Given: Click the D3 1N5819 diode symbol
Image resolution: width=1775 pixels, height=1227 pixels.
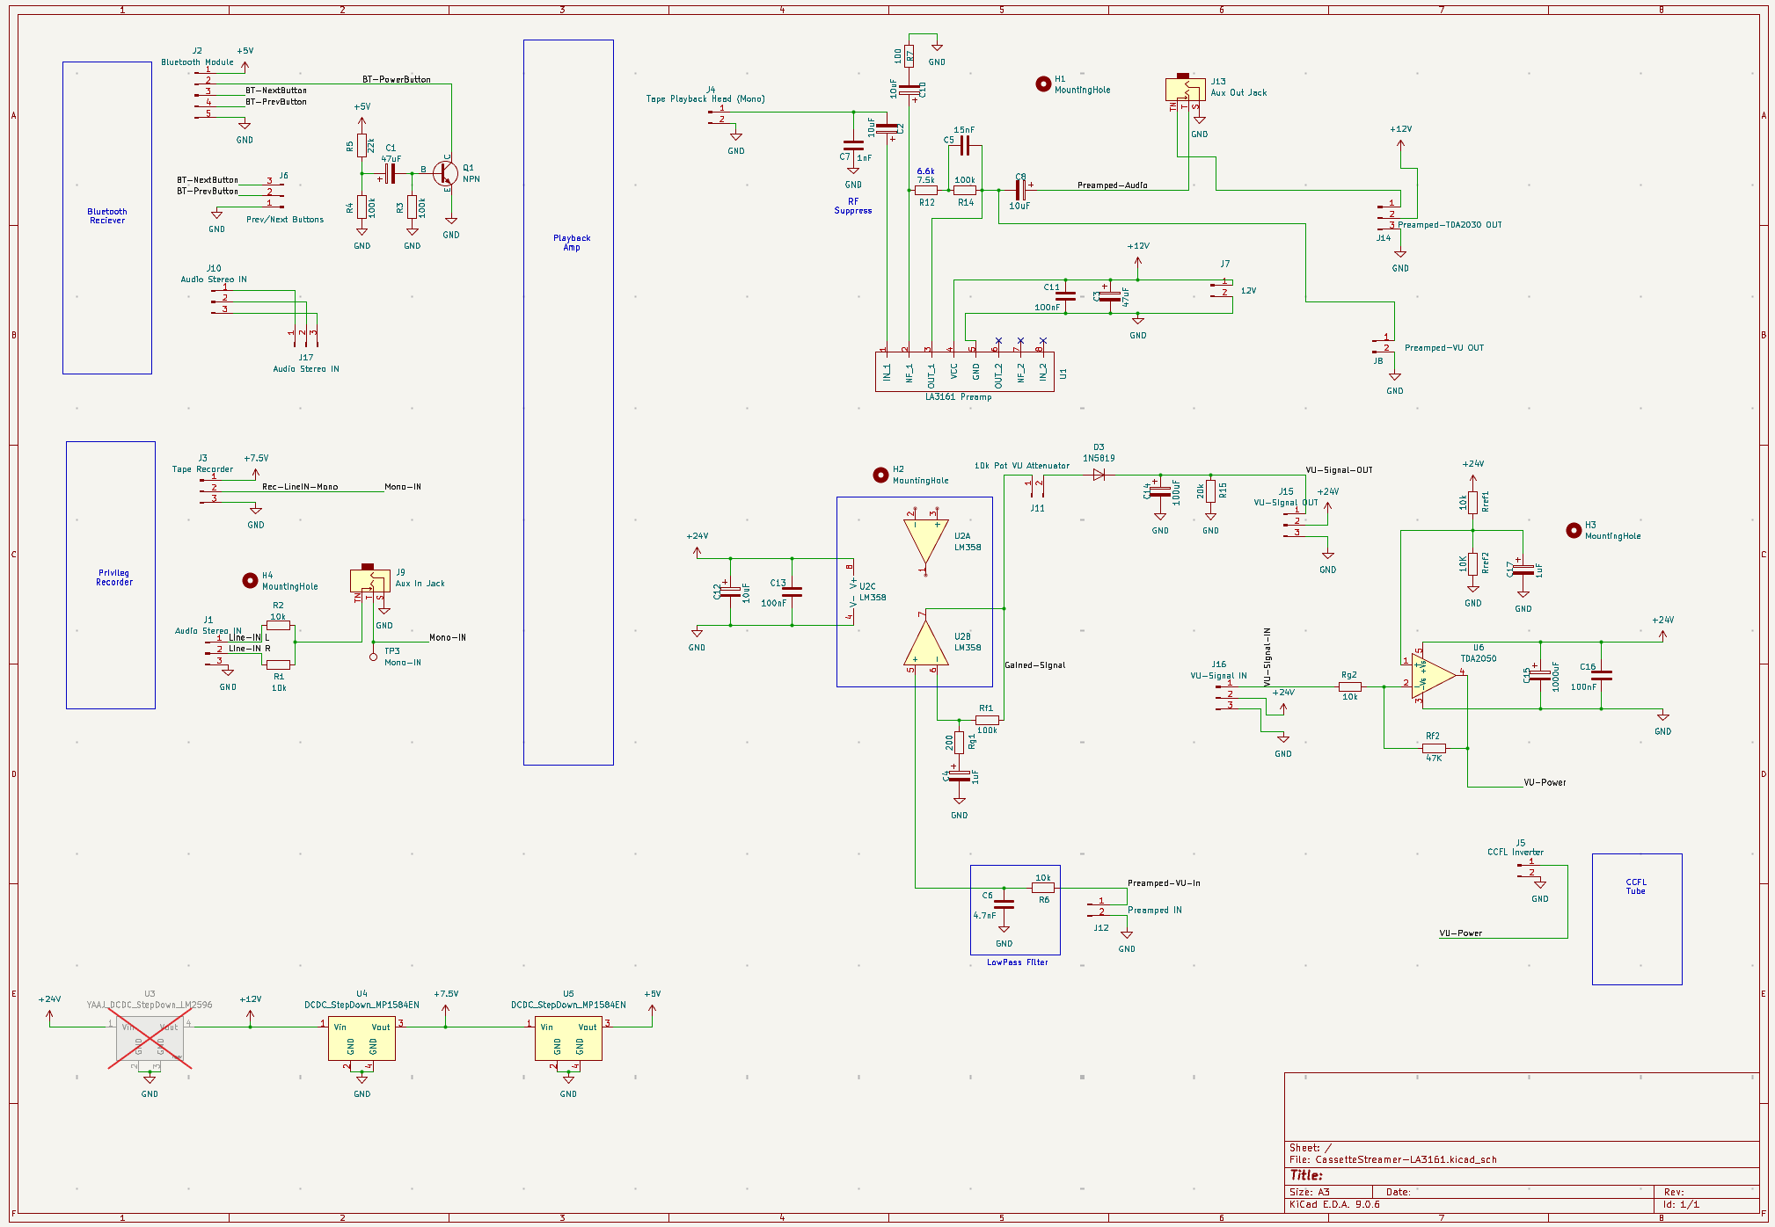Looking at the screenshot, I should [x=1099, y=475].
